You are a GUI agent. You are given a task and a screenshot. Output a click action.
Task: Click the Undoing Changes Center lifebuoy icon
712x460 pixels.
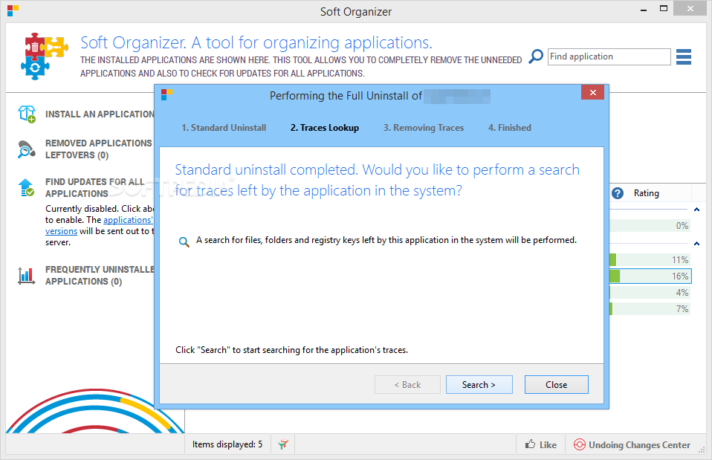tap(580, 444)
